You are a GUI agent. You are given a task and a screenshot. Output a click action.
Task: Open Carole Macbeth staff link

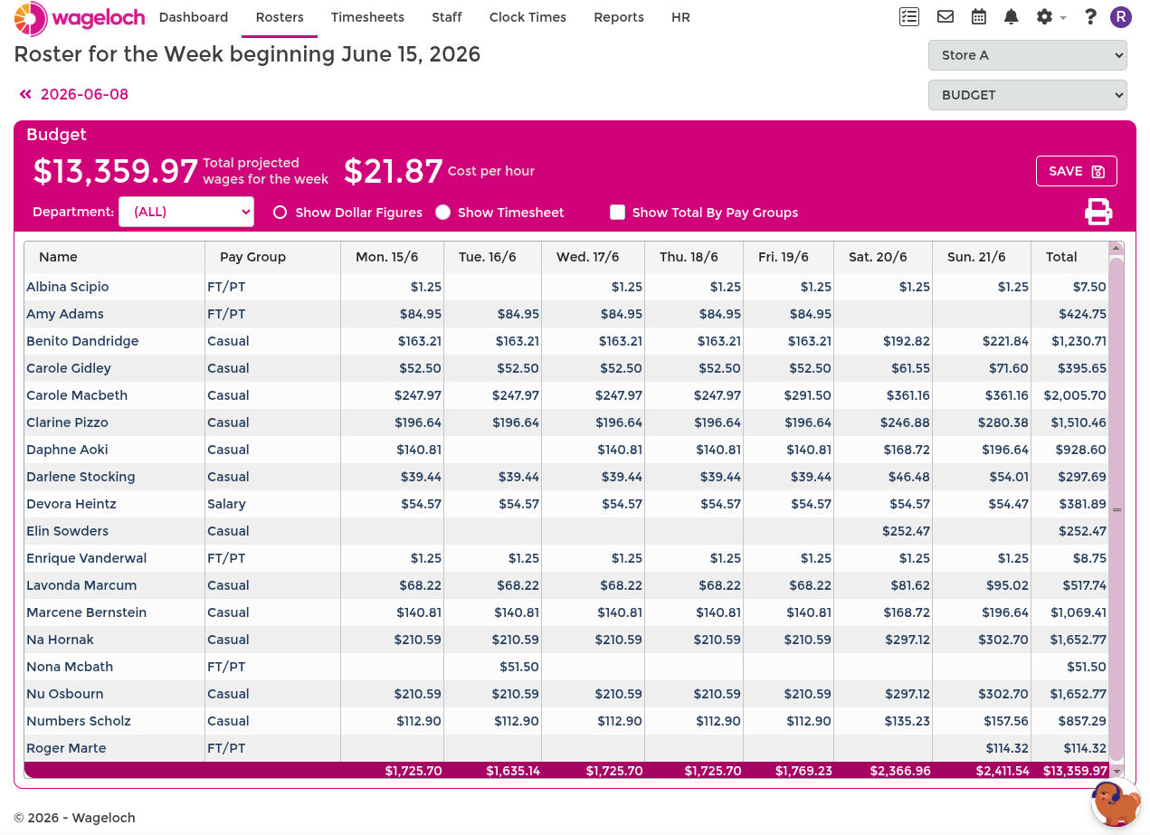pyautogui.click(x=77, y=395)
